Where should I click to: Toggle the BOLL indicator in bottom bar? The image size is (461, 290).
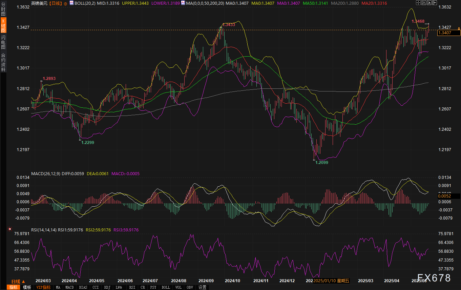click(166, 287)
